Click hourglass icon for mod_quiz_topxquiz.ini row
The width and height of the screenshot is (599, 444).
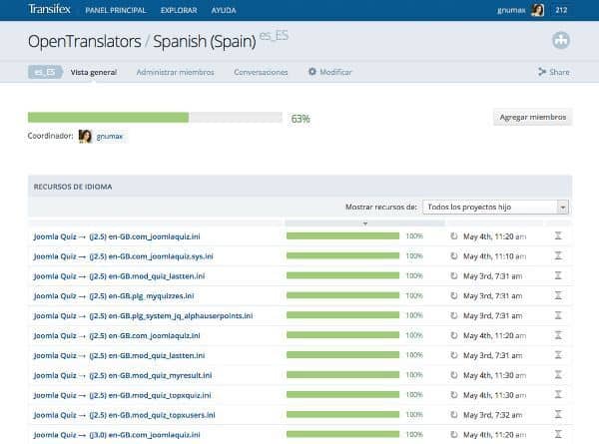[x=558, y=394]
